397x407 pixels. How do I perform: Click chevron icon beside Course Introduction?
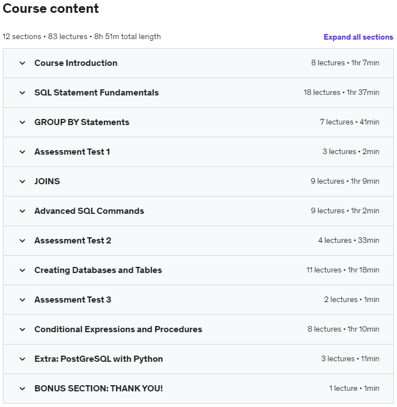[22, 63]
